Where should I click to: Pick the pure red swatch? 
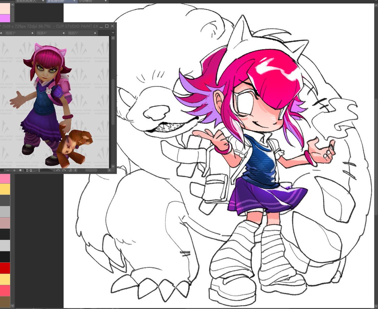point(5,268)
